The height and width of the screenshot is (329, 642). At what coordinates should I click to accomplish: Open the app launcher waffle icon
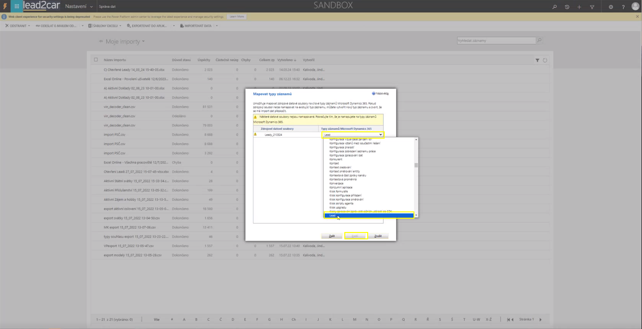coord(17,6)
